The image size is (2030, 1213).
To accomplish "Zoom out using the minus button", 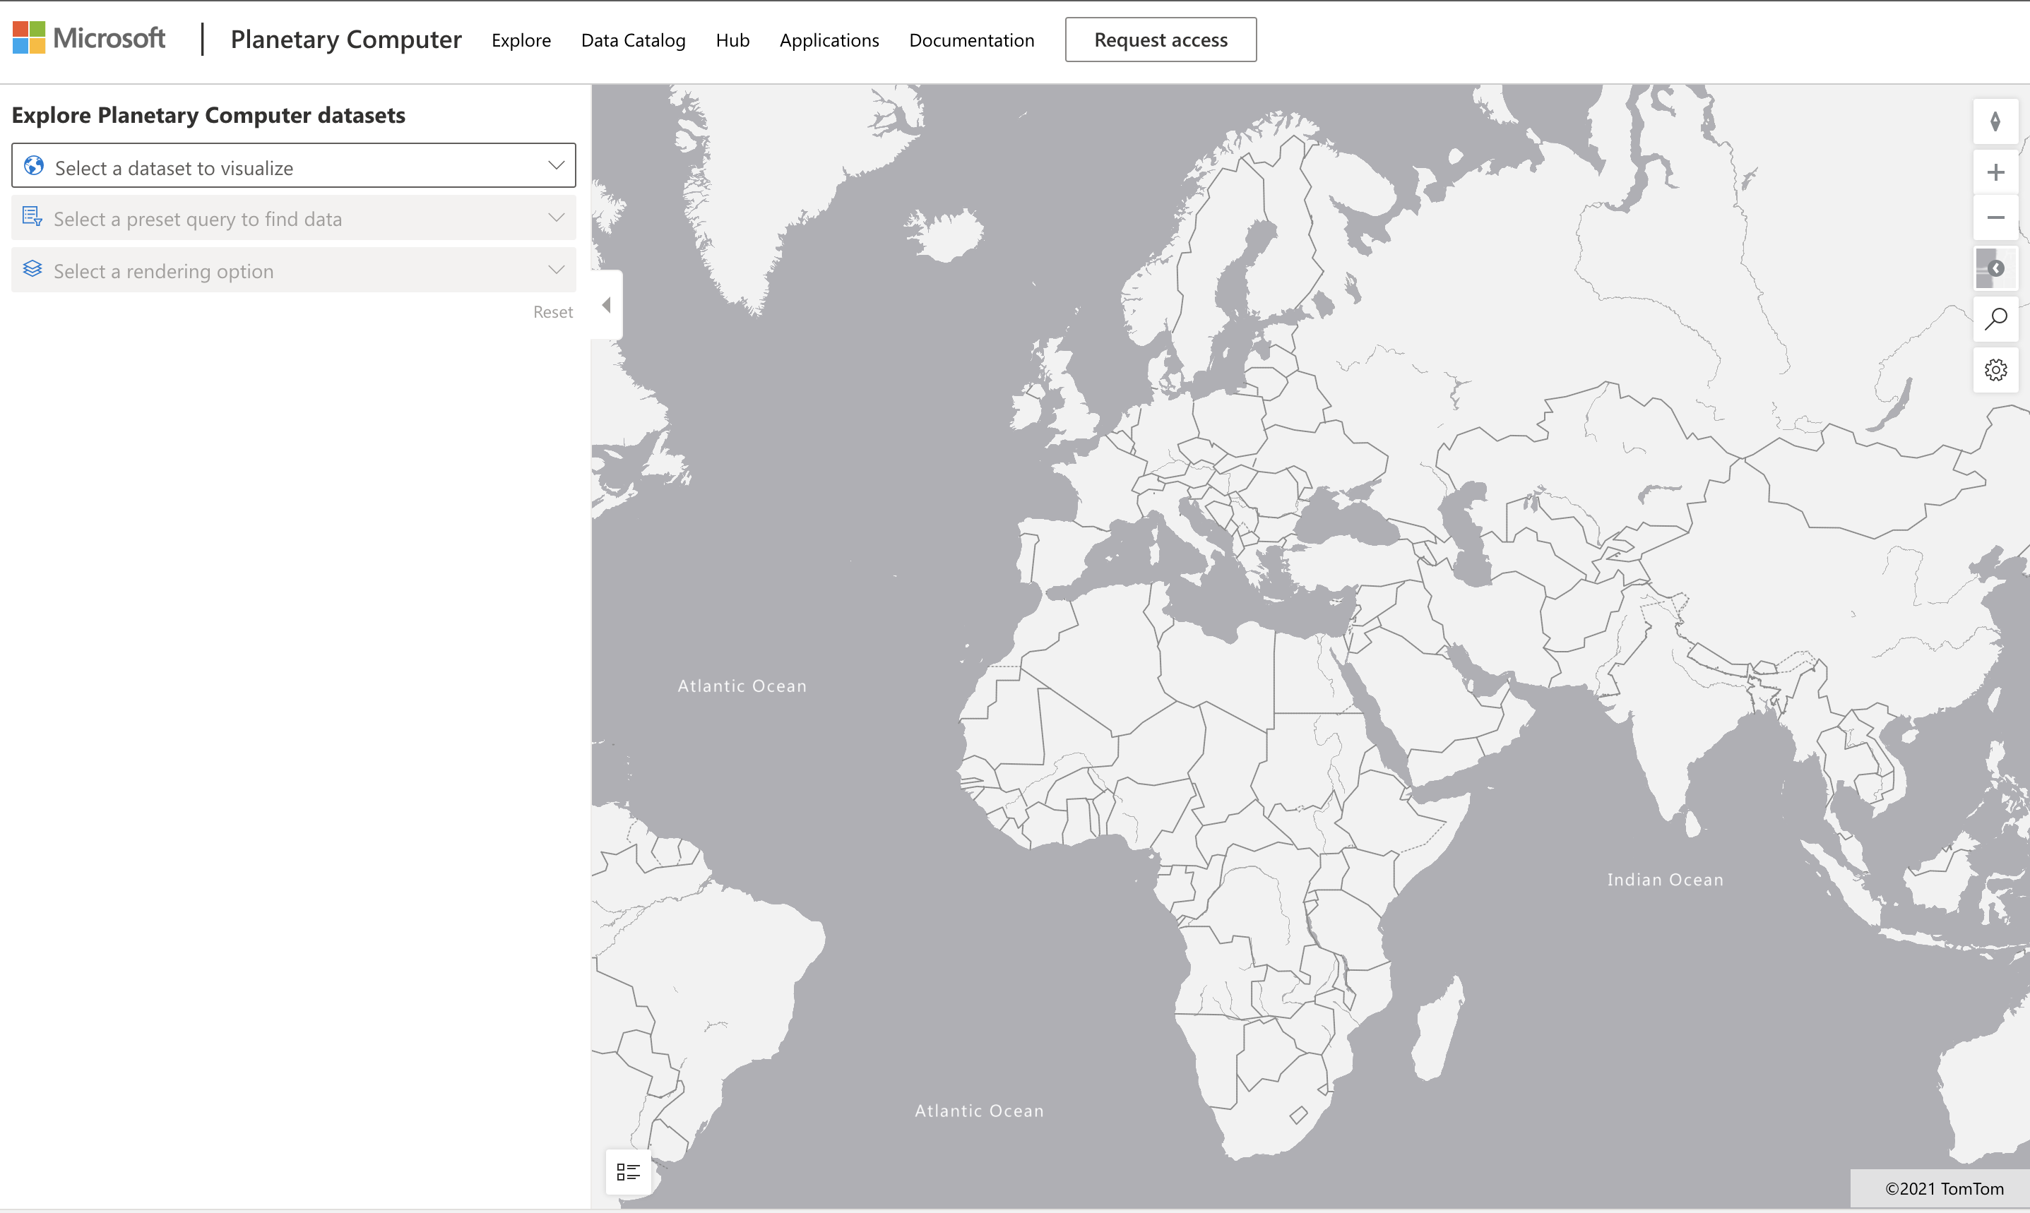I will tap(1995, 217).
